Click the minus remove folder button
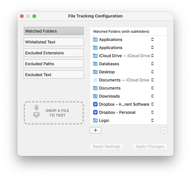Image resolution: width=191 pixels, height=179 pixels. [x=164, y=130]
